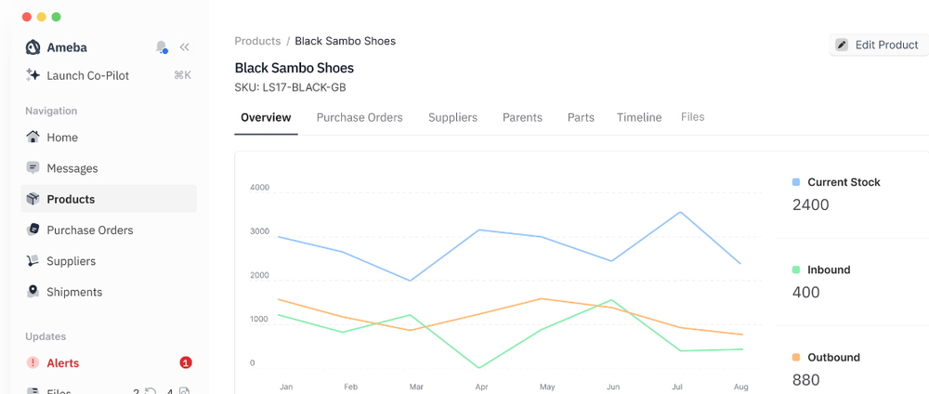Switch to the Timeline tab

[639, 118]
